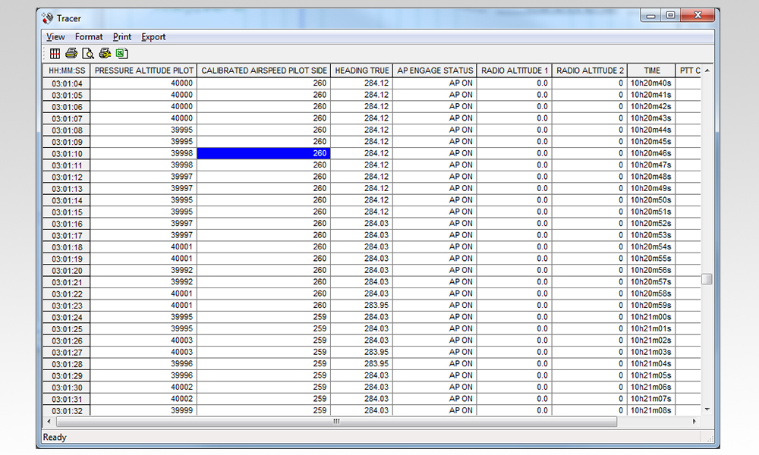Click the Print toolbar icon

tap(71, 53)
